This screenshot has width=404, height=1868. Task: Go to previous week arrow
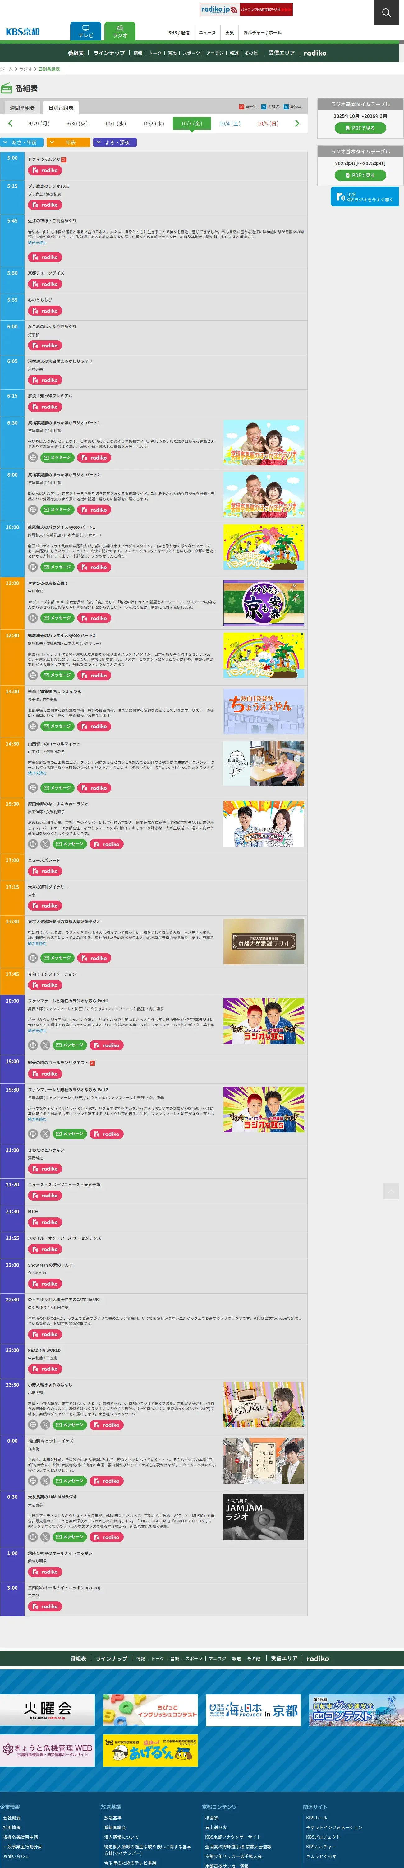10,123
